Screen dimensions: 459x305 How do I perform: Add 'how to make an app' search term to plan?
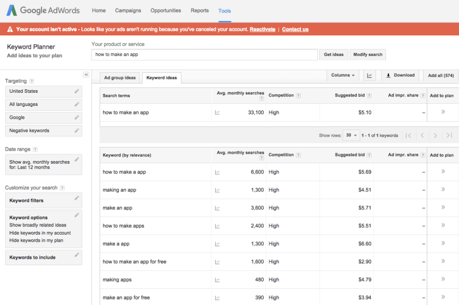pyautogui.click(x=443, y=112)
